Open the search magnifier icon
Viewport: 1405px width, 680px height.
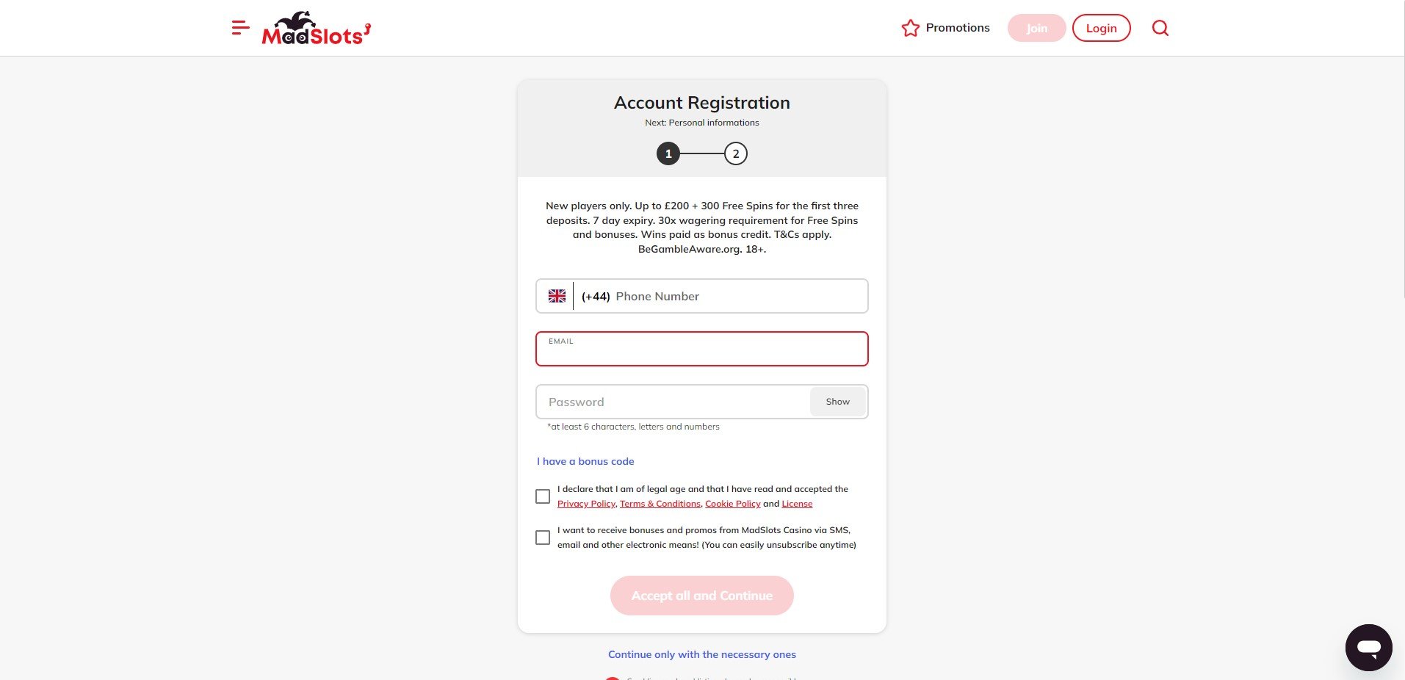(1160, 29)
